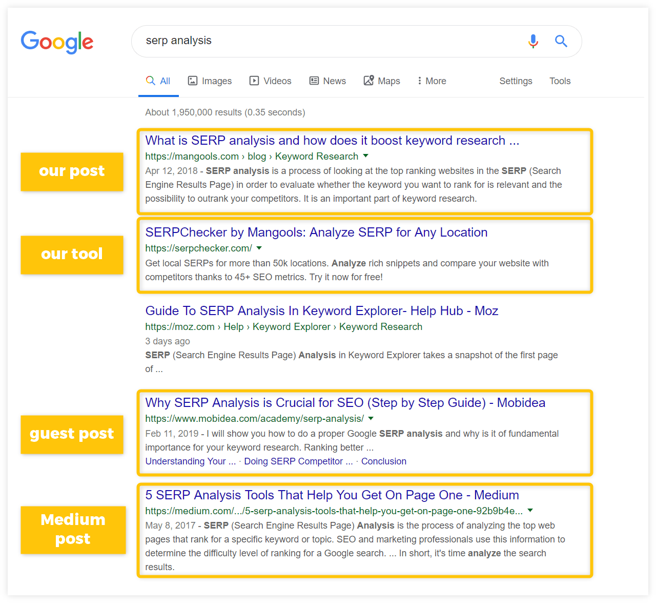Open the Tools menu
The width and height of the screenshot is (656, 603).
coord(560,81)
